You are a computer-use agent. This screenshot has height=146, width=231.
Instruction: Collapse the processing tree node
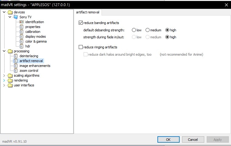point(4,51)
